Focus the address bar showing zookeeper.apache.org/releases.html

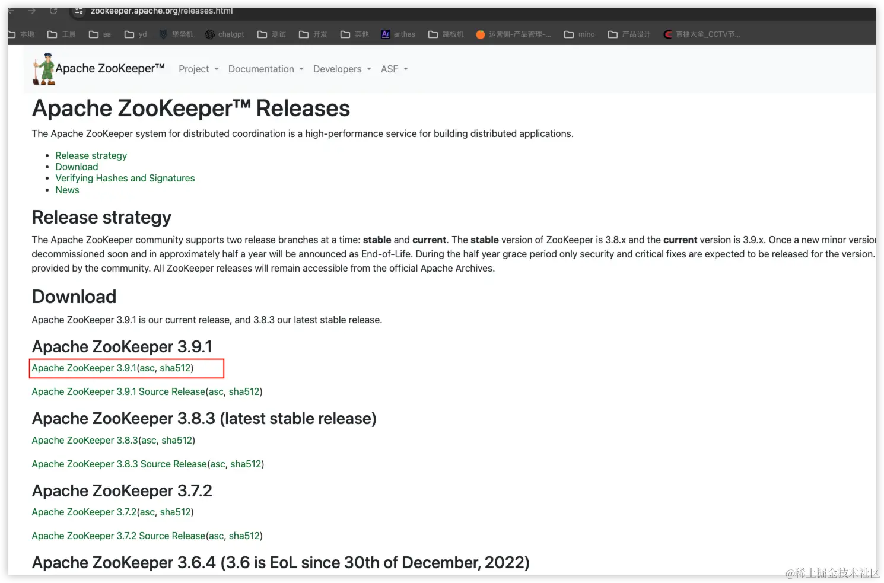(x=161, y=11)
